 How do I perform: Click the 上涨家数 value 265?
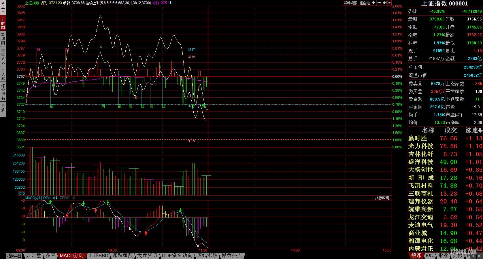pos(478,84)
